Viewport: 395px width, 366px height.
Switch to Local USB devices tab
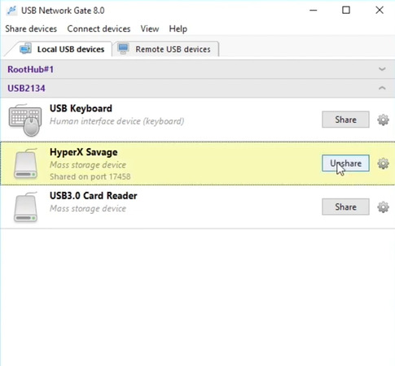tap(62, 49)
